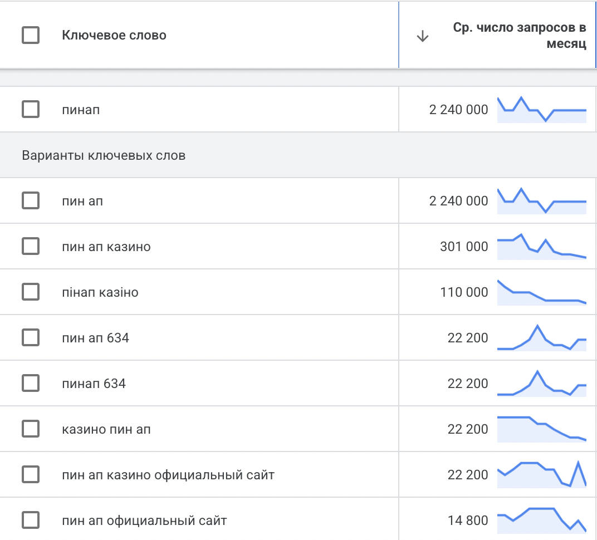Click the 301 000 search volume value
This screenshot has height=540, width=597.
pos(463,247)
